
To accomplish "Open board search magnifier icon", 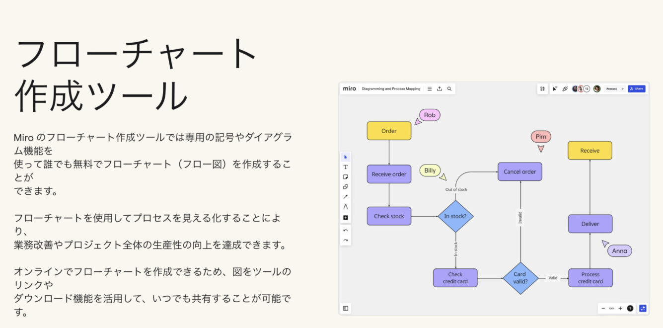I will point(449,89).
